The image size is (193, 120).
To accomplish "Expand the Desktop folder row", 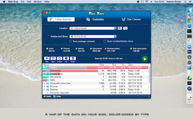I will [x=44, y=90].
